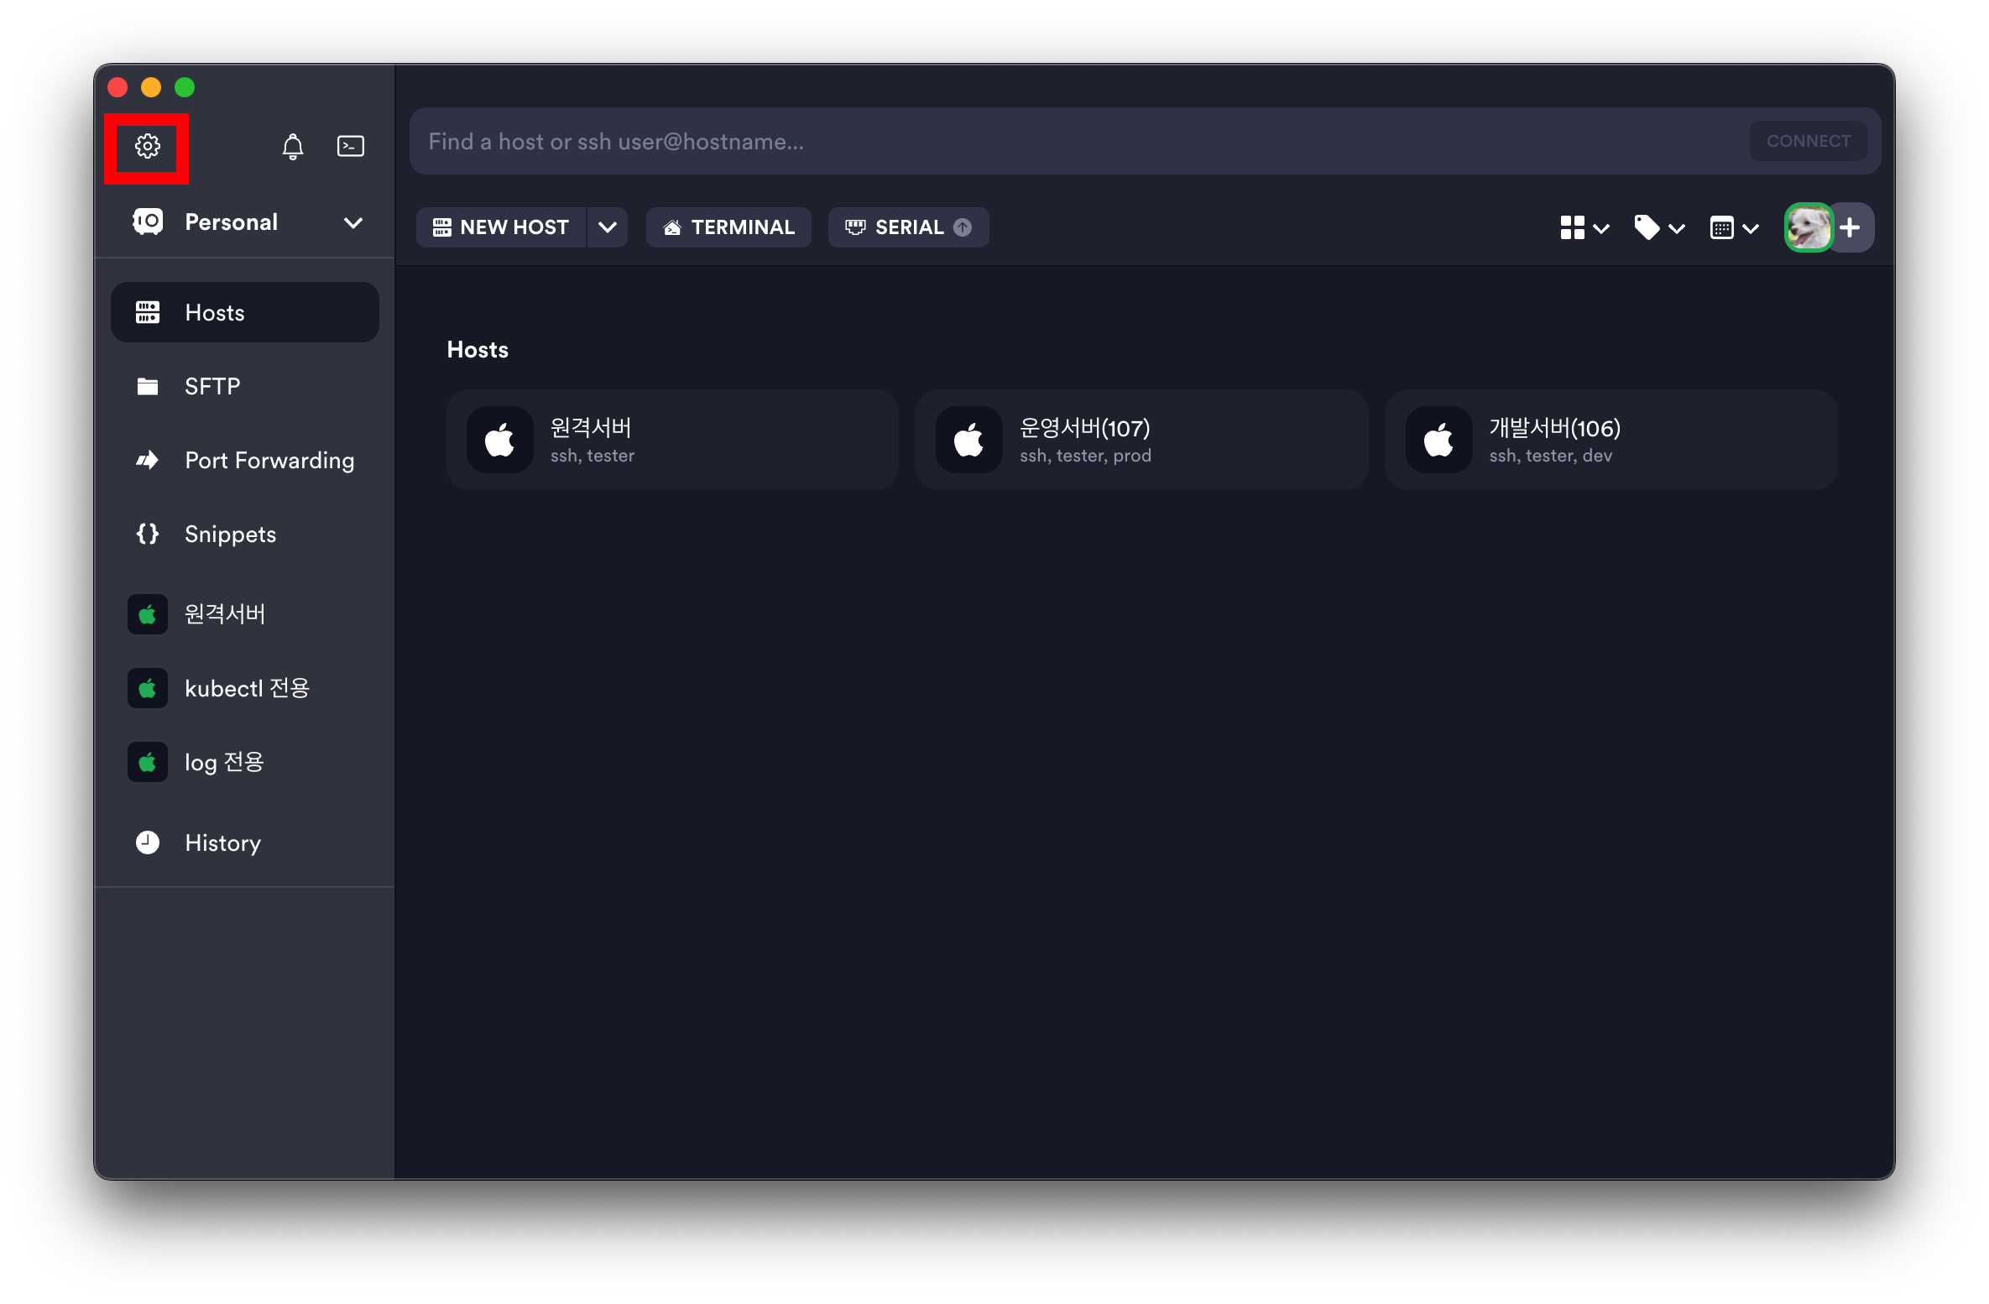Click the plus icon beside avatar

(x=1850, y=227)
